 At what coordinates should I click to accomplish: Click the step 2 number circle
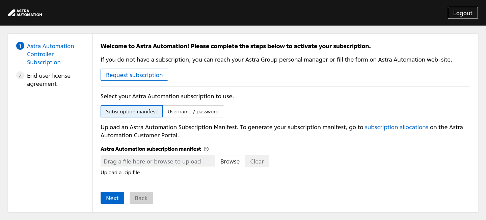[20, 76]
